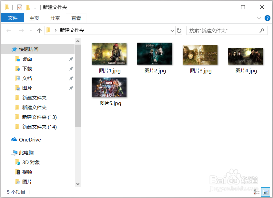
Task: Maximize the 新建文件夹 window
Action: tap(243, 7)
